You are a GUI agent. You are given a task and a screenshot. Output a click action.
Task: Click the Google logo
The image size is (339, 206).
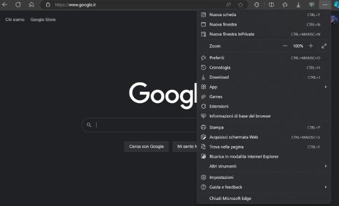163,95
